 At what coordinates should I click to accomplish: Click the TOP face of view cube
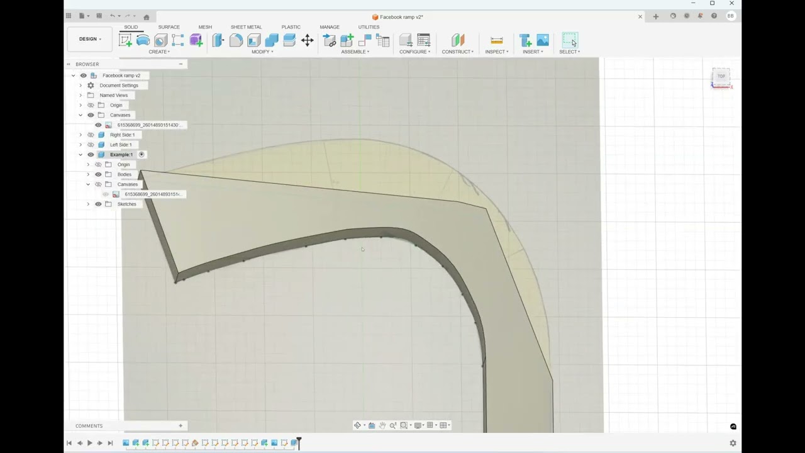click(721, 76)
